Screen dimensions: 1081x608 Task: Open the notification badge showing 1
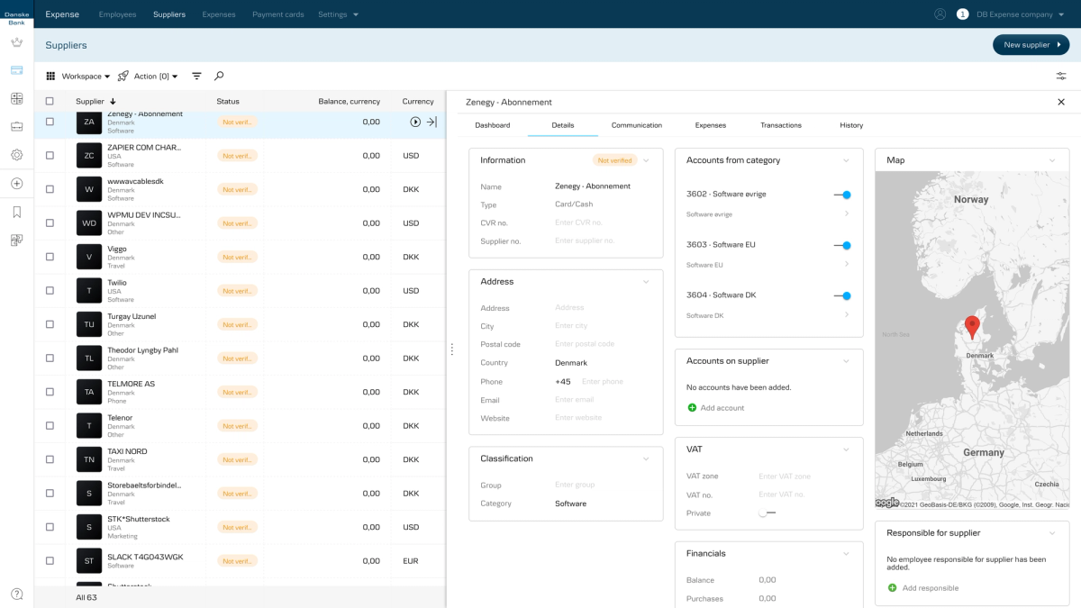(962, 14)
